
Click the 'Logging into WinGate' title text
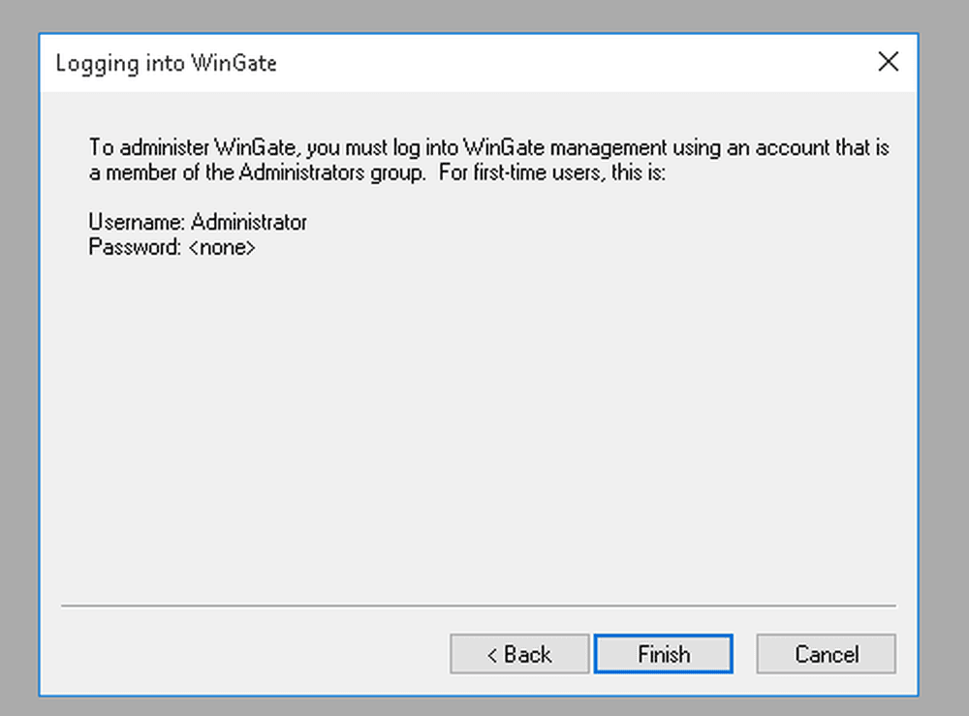tap(167, 64)
